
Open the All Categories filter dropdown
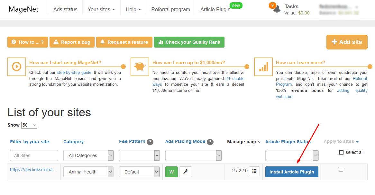pos(88,155)
